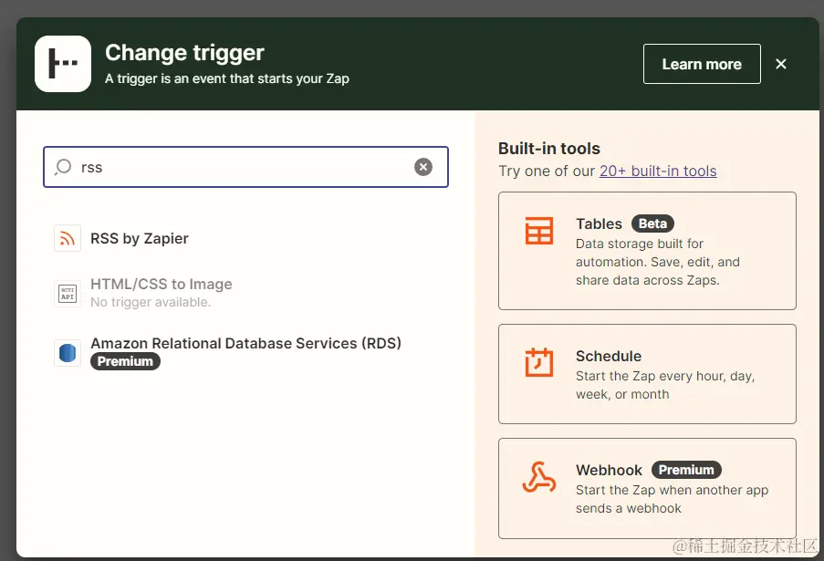
Task: Click the Change trigger title
Action: [x=184, y=53]
